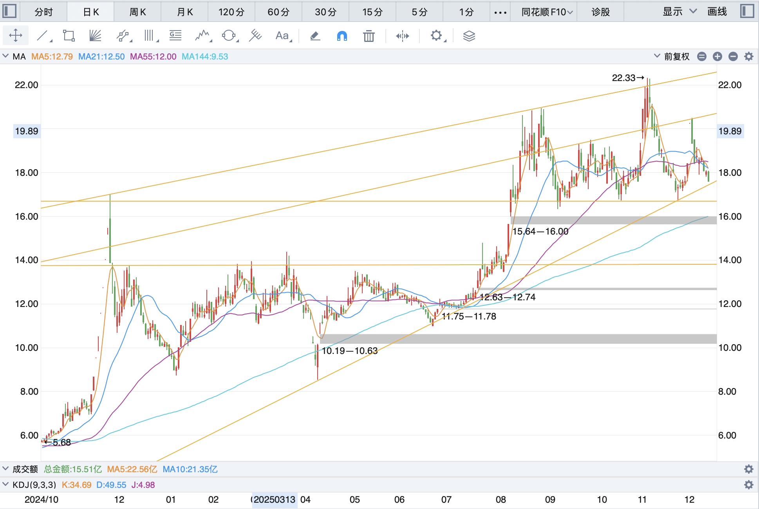Viewport: 759px width, 509px height.
Task: Select the Aa text annotation tool
Action: tap(282, 36)
